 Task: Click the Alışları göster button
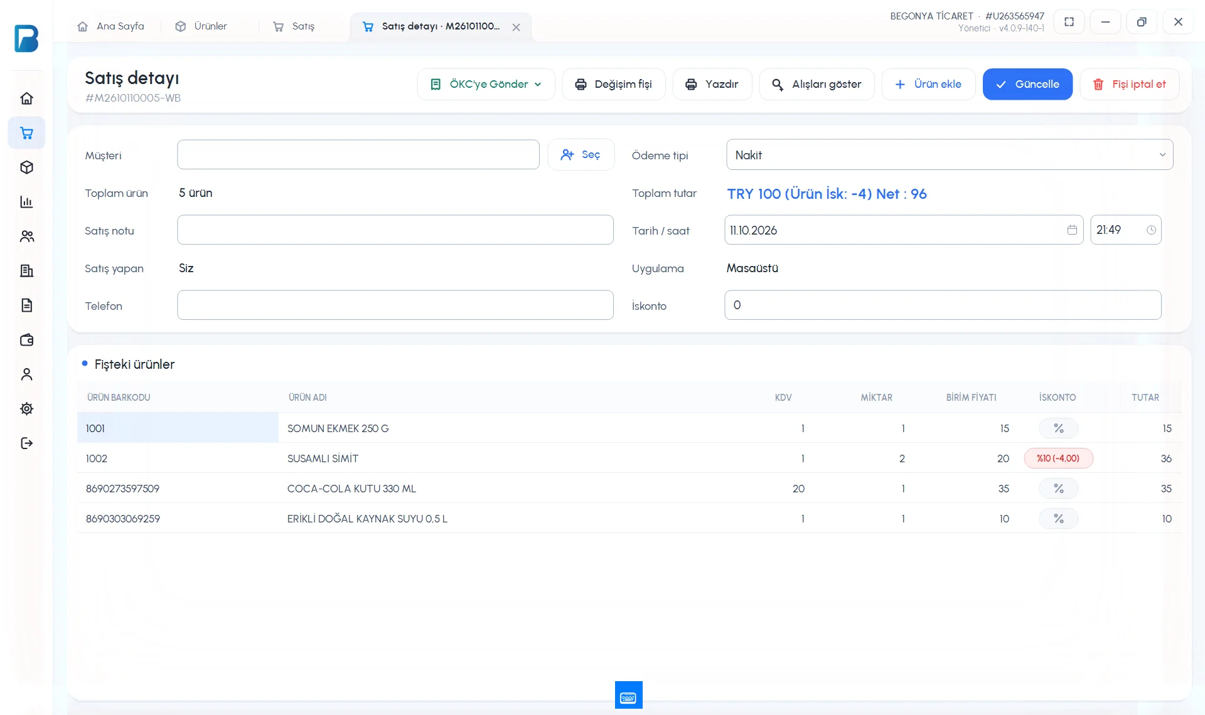pos(817,84)
